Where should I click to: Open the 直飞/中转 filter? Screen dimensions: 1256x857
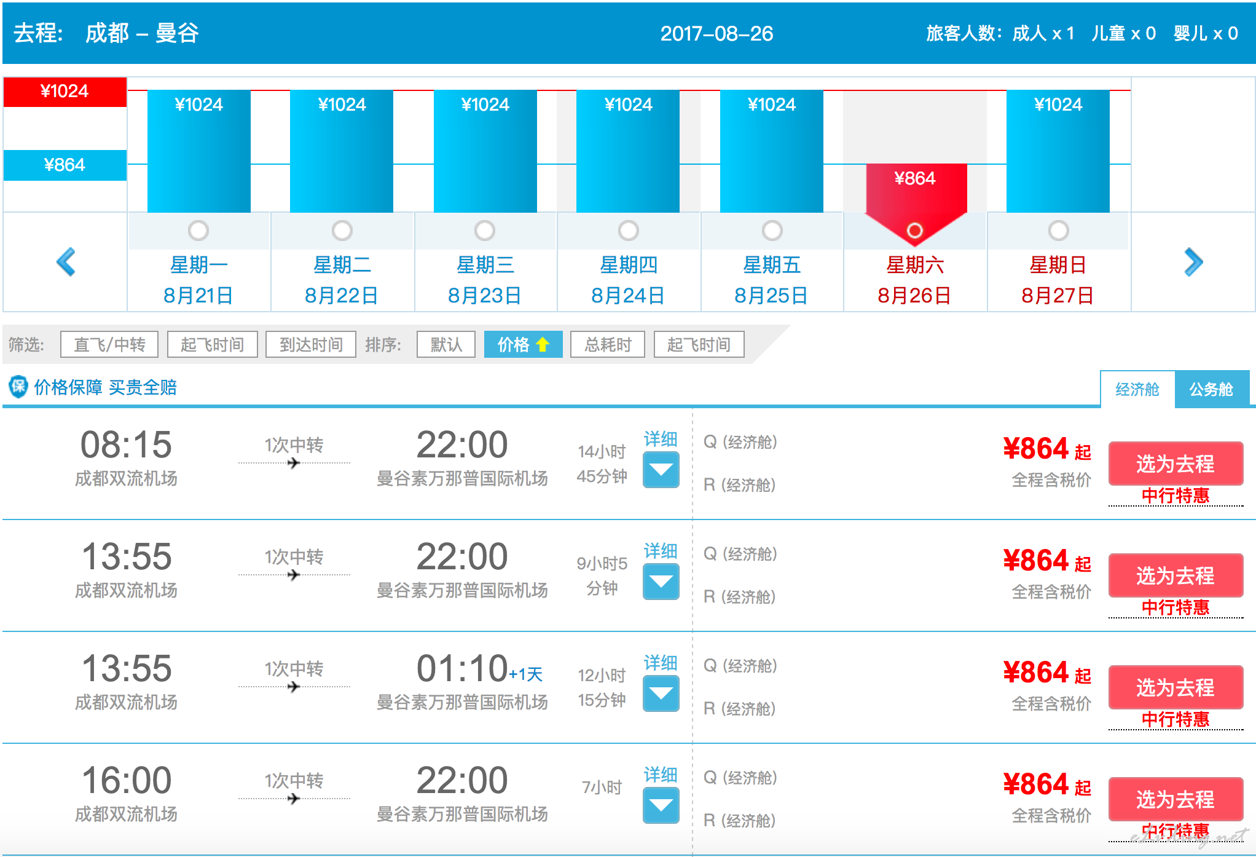109,344
